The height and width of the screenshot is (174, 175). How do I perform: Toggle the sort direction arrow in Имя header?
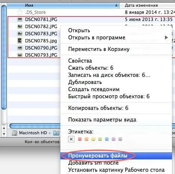pyautogui.click(x=116, y=5)
